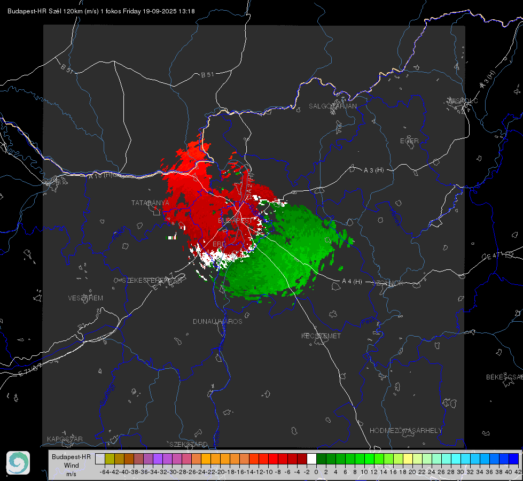The height and width of the screenshot is (481, 523).
Task: Select the dark green swatch between 0 and 2
Action: point(321,459)
